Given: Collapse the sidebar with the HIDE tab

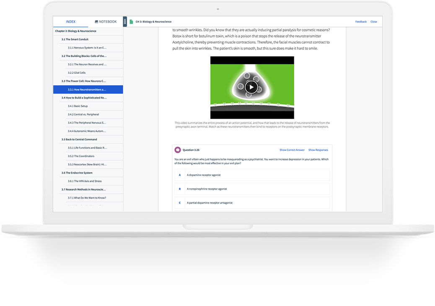Looking at the screenshot, I should click(125, 22).
